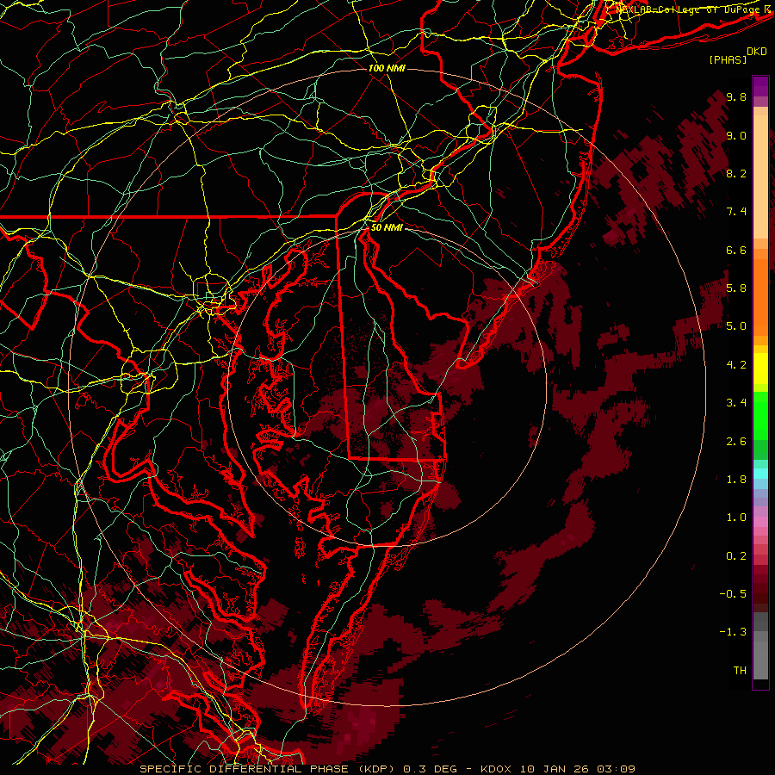The width and height of the screenshot is (775, 775).
Task: Select the 8.2 legend value
Action: coord(736,173)
